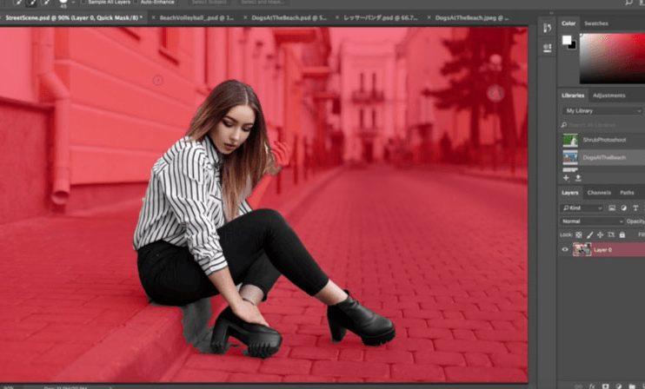645x389 pixels.
Task: Click the Add layer mask icon
Action: [606, 386]
